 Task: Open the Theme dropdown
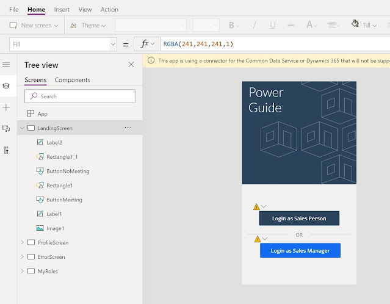tap(104, 26)
